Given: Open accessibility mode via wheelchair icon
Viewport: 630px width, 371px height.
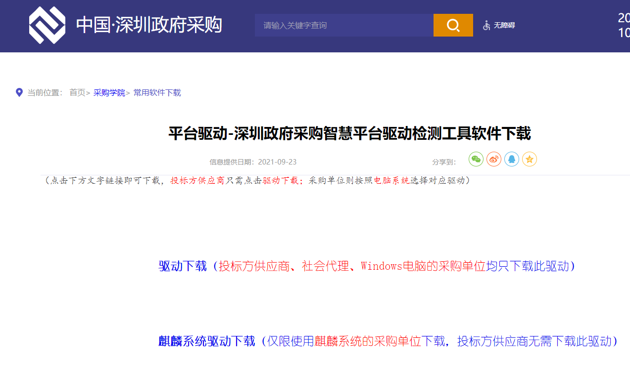Looking at the screenshot, I should (x=485, y=24).
